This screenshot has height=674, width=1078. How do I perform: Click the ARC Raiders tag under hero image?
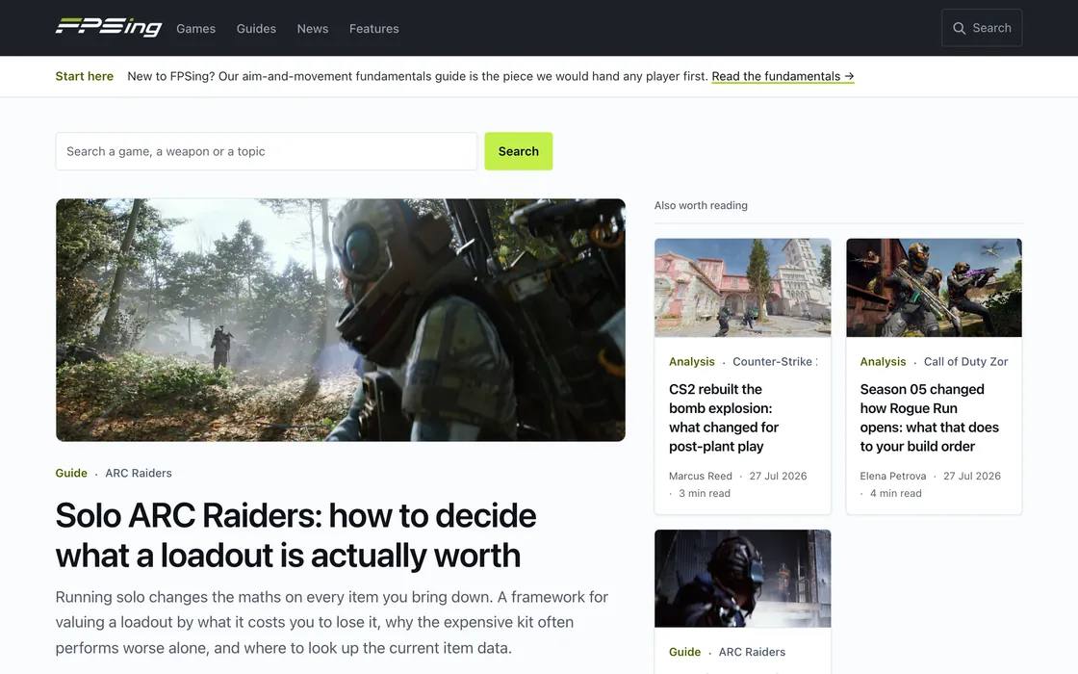coord(139,473)
